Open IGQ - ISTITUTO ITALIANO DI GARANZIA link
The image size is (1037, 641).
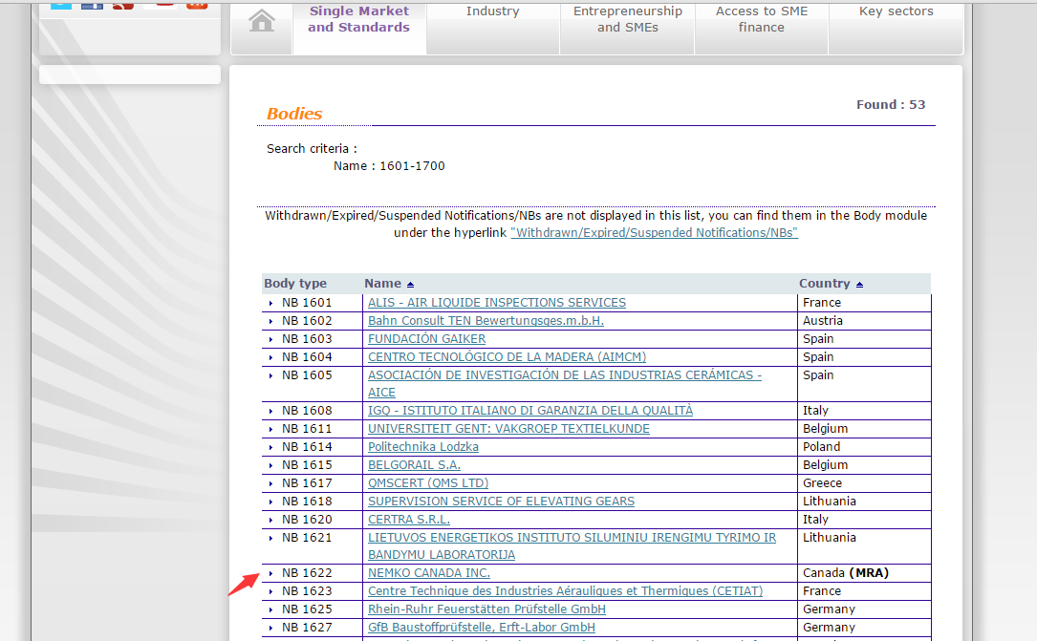(x=530, y=411)
